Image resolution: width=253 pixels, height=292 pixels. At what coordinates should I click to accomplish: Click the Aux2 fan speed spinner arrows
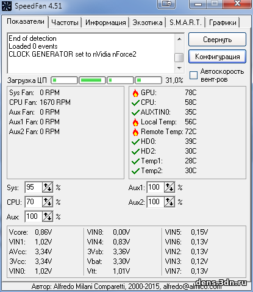point(169,202)
